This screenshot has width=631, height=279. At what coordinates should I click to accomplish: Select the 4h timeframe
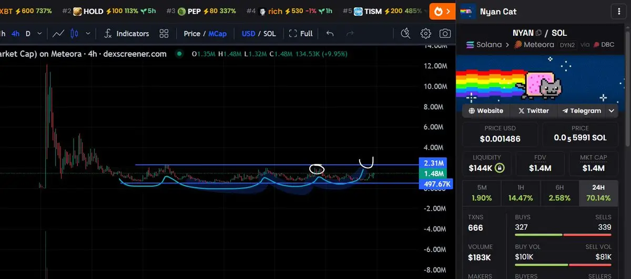16,34
